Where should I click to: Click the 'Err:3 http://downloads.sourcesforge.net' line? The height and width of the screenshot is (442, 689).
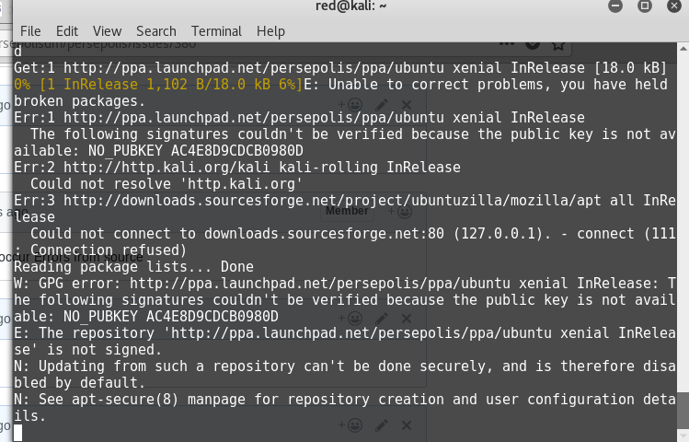(344, 201)
